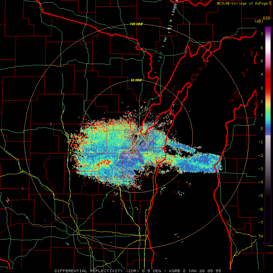
Task: Click the 7 value on the scale
Action: click(262, 34)
